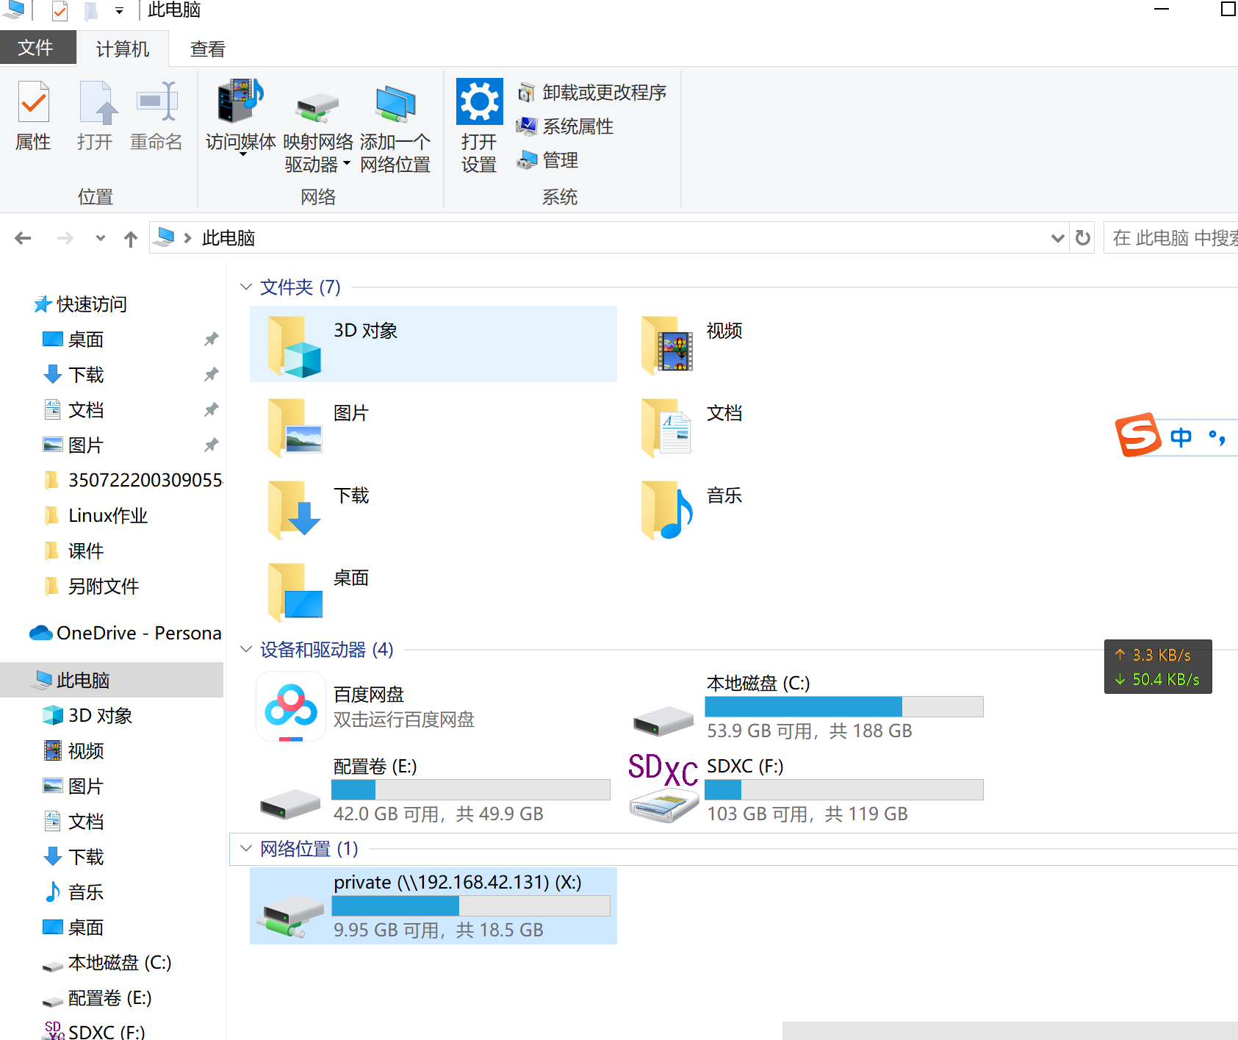Select the SDXC (F:) drive icon
Screen dimensions: 1238x1040
(663, 788)
